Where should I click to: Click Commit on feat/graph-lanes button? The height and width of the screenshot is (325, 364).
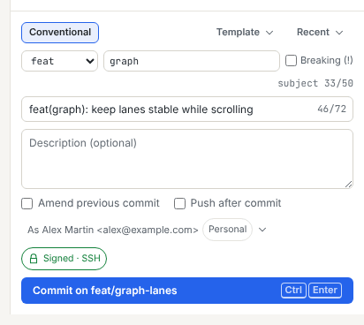coord(187,291)
